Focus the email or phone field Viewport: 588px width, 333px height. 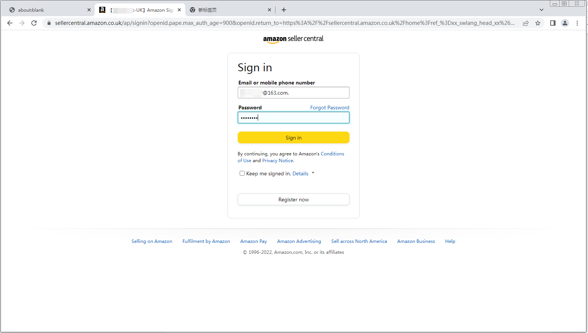[294, 93]
